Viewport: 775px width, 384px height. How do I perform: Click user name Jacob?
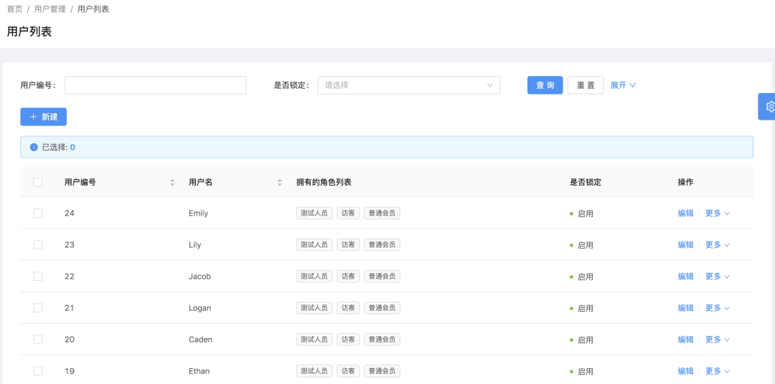tap(199, 277)
